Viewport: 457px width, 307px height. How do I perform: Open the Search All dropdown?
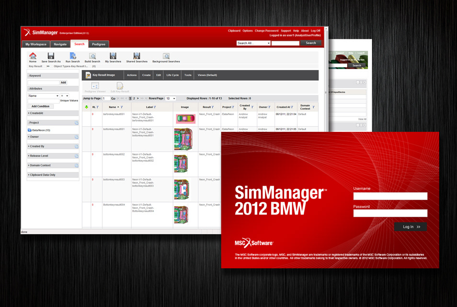253,43
